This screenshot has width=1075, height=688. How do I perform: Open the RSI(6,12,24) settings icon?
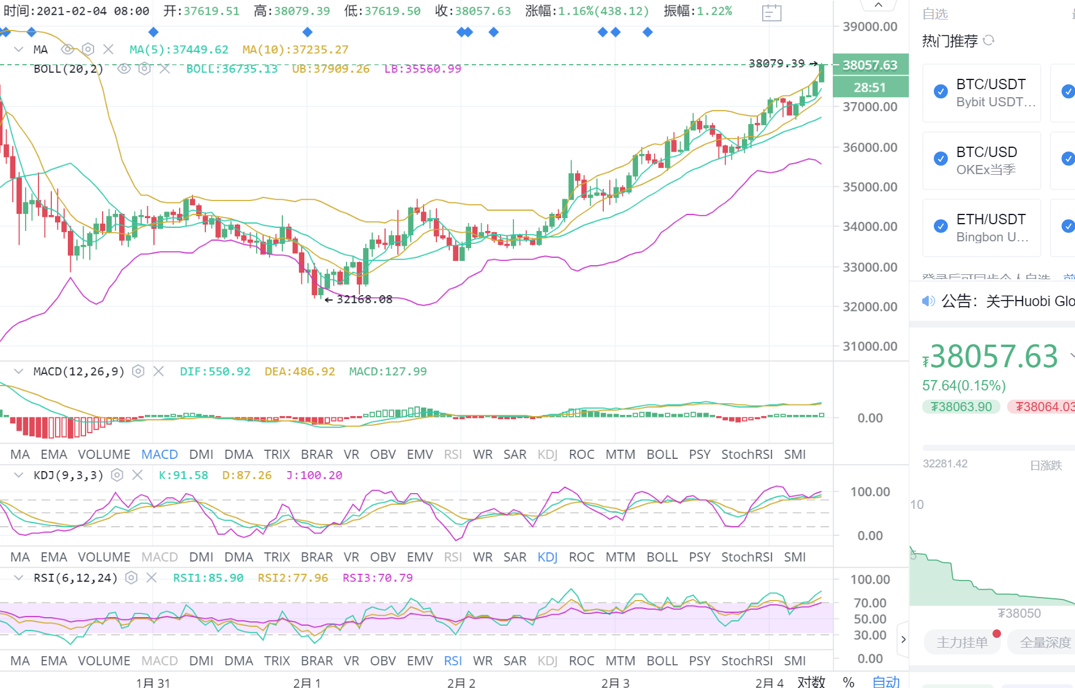(x=130, y=577)
